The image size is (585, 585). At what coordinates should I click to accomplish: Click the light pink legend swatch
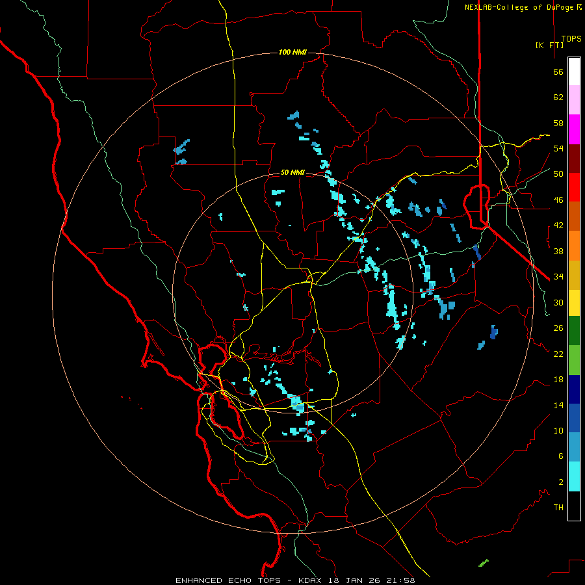[x=574, y=100]
